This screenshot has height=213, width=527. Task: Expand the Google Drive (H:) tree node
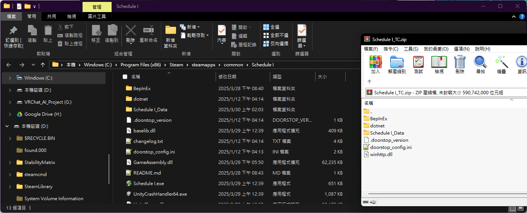pos(10,114)
